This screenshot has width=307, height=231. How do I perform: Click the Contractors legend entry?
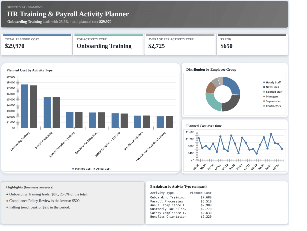(x=272, y=106)
